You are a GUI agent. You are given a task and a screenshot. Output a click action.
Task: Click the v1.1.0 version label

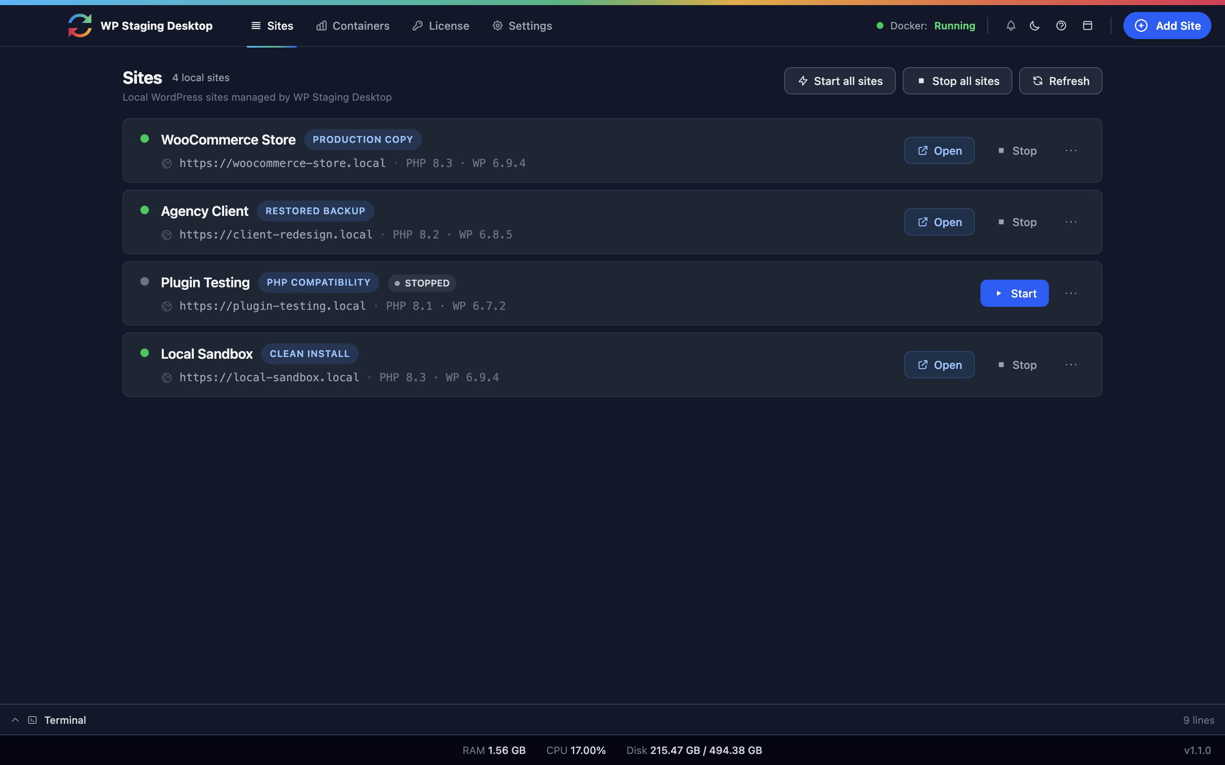(1197, 750)
